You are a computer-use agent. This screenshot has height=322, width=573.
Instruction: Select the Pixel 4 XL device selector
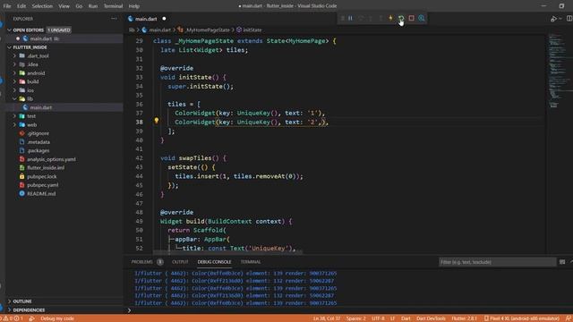tap(522, 318)
